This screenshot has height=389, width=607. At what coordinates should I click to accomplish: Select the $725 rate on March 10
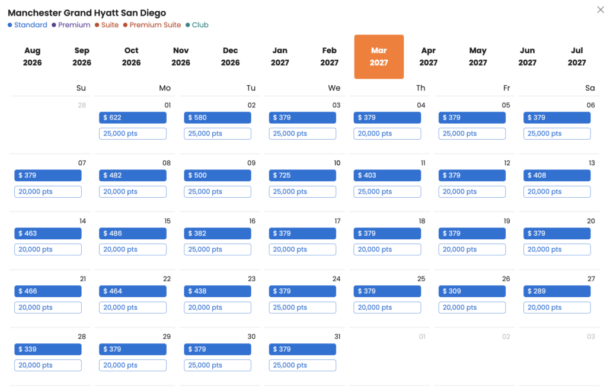pos(302,175)
